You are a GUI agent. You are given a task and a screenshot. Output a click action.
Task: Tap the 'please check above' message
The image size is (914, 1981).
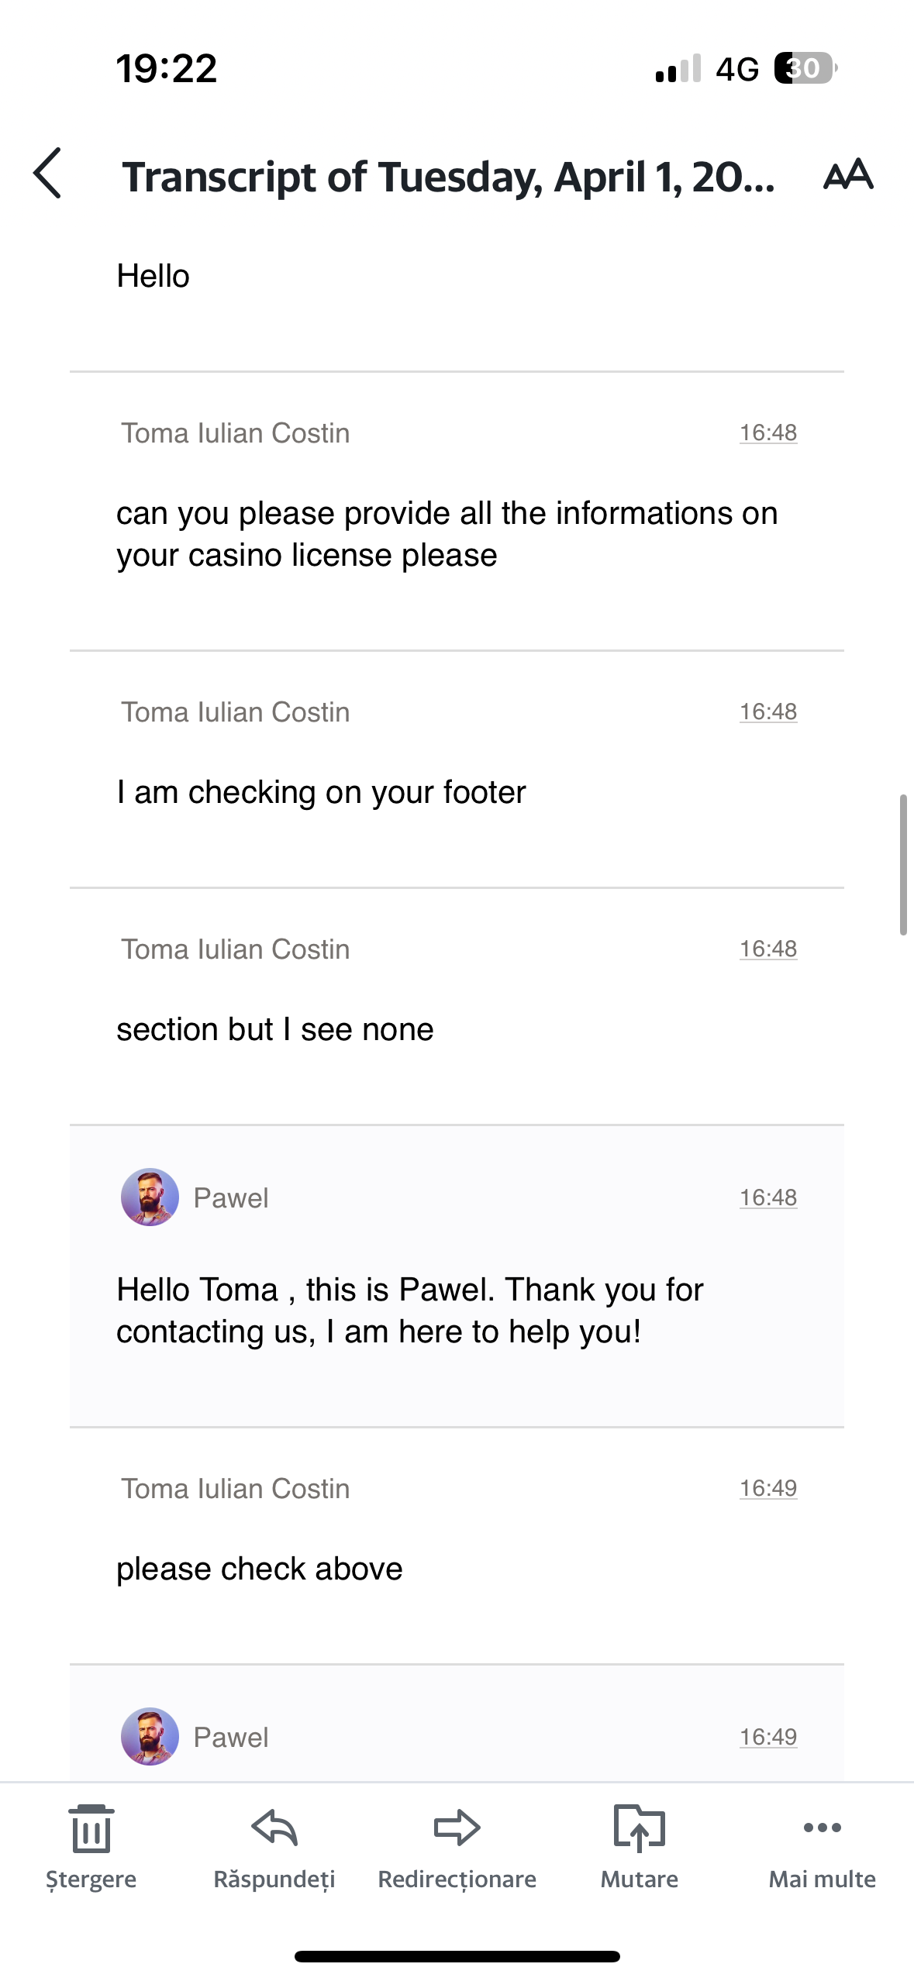coord(260,1569)
